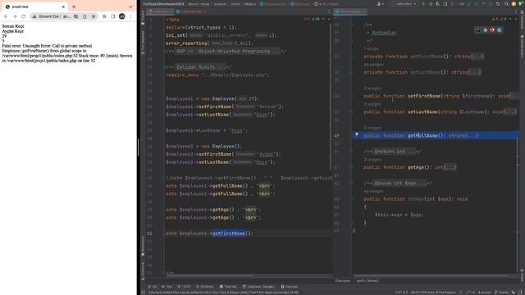
Task: Open the Services tool window tab
Action: tap(290, 287)
